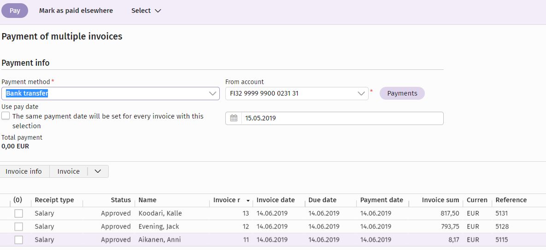
Task: Open the Payment method Bank transfer dropdown
Action: (x=111, y=93)
